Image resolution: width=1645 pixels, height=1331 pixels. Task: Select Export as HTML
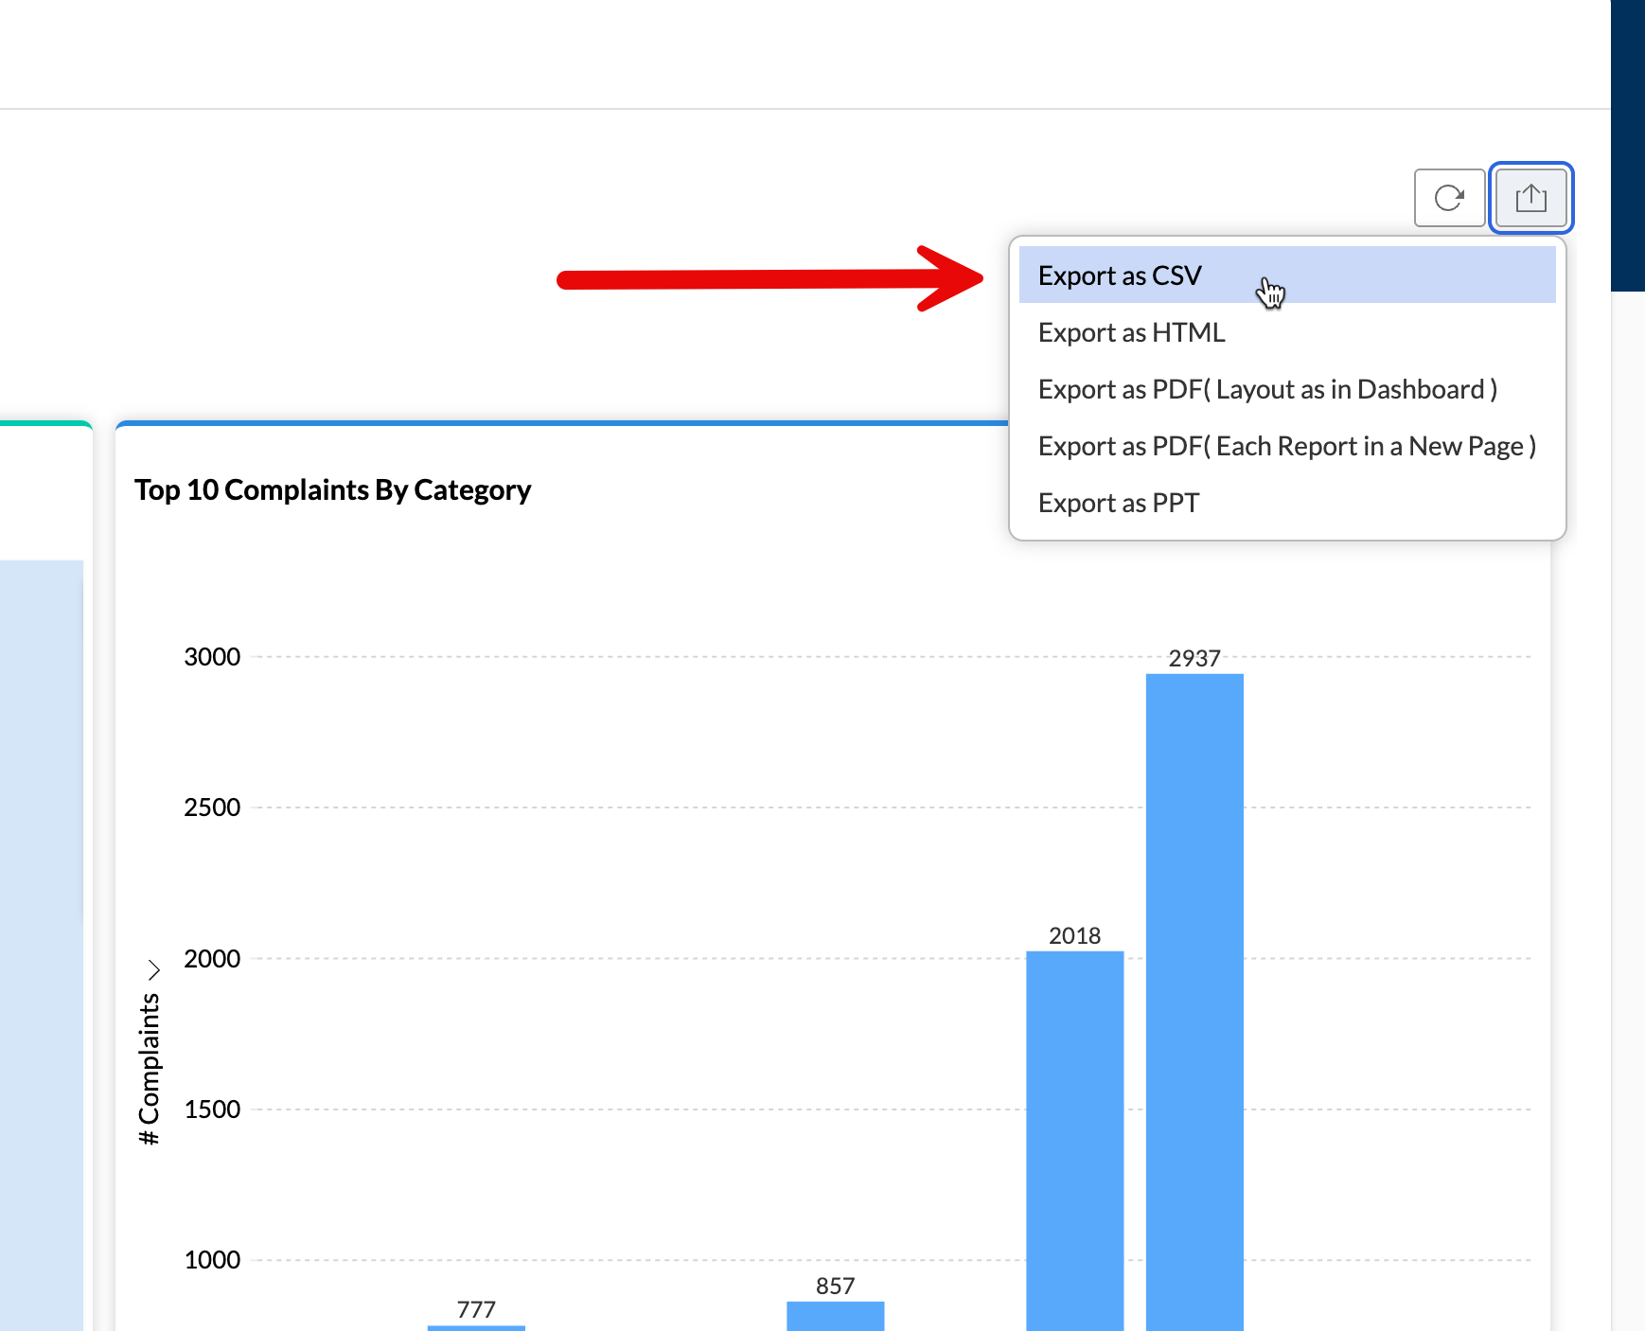[x=1132, y=332]
